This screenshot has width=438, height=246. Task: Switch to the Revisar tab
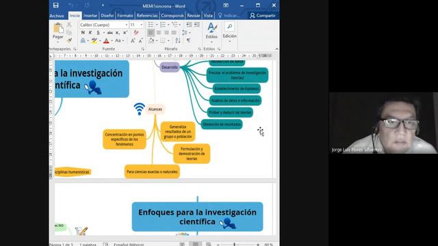[x=193, y=16]
